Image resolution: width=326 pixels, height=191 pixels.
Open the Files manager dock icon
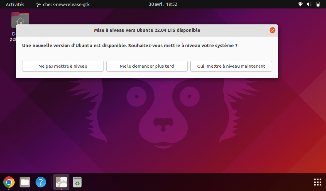(x=25, y=182)
